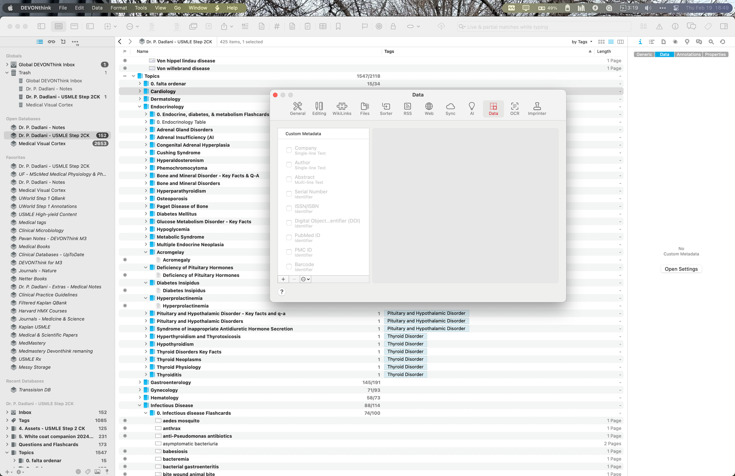This screenshot has height=476, width=735.
Task: Open the Tools menu
Action: 140,8
